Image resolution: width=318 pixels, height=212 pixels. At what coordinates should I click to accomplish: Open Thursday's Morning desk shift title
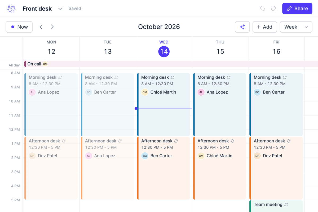211,77
